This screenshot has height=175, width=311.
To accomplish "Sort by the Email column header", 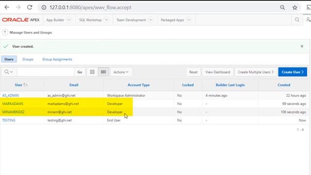I will [x=74, y=85].
